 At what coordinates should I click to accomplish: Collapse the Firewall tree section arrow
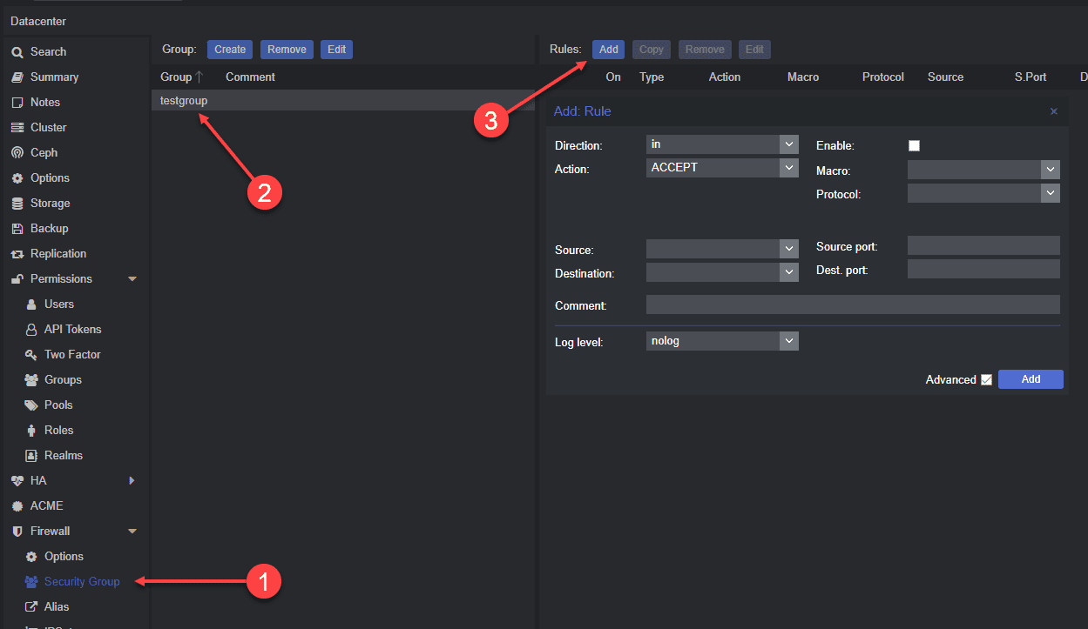click(x=132, y=532)
